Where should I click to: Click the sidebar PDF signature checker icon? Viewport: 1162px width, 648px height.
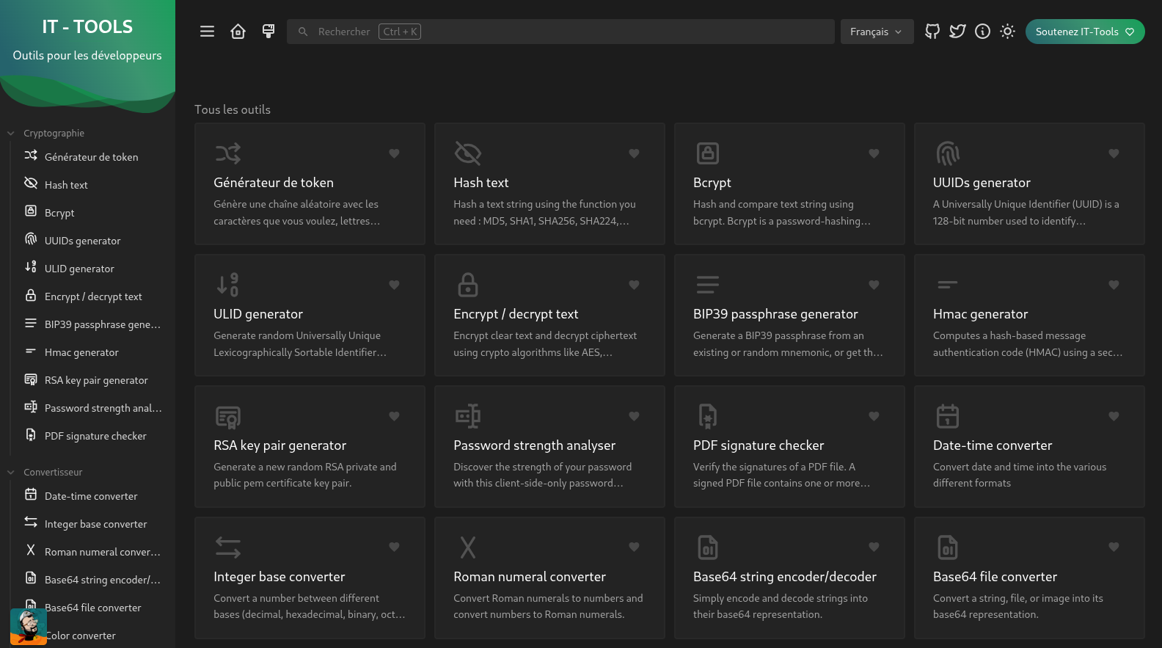pos(31,434)
